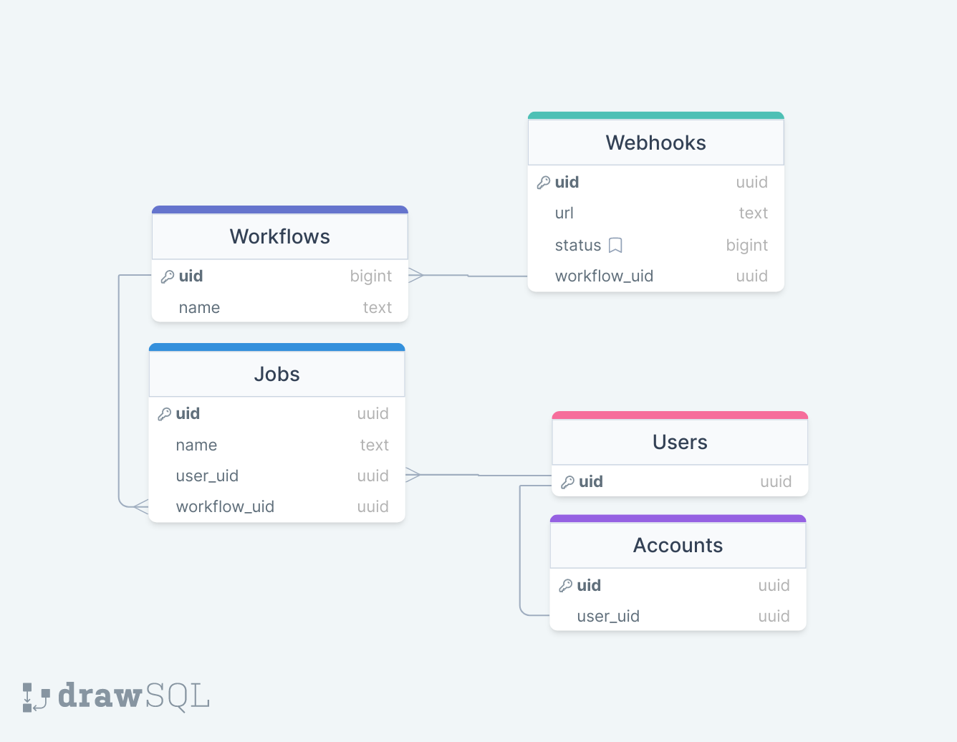Click the text type of Jobs name

coord(375,445)
